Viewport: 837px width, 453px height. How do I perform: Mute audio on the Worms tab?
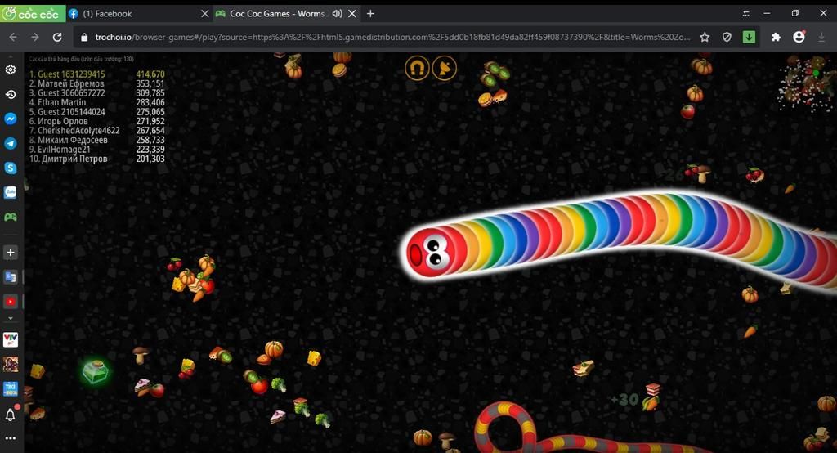[x=337, y=14]
